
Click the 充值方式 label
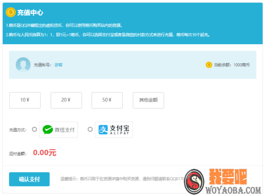[x=18, y=130]
